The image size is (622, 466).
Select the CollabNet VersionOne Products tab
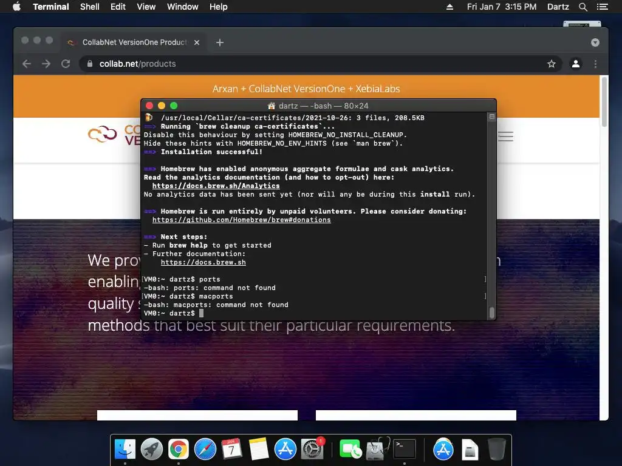pos(134,42)
